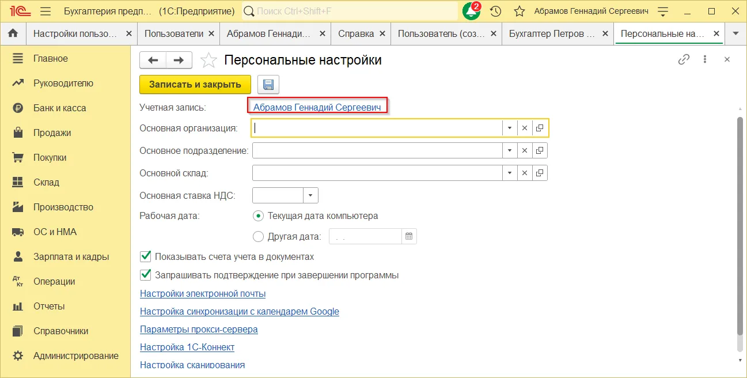Open the notifications bell icon

(471, 12)
